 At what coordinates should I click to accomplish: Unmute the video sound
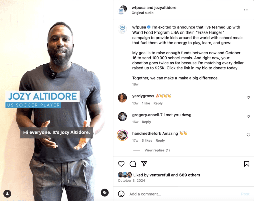(105, 193)
